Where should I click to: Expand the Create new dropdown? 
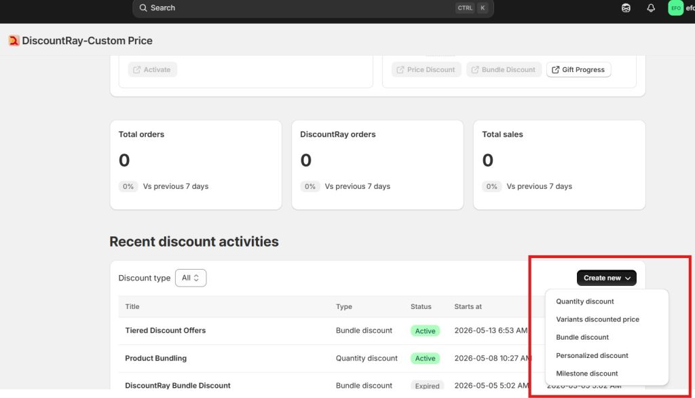(606, 278)
